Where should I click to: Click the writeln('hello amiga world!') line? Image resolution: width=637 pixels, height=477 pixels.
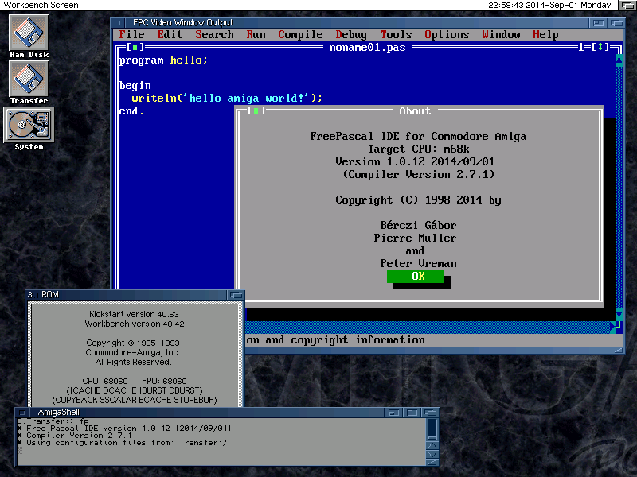[227, 98]
